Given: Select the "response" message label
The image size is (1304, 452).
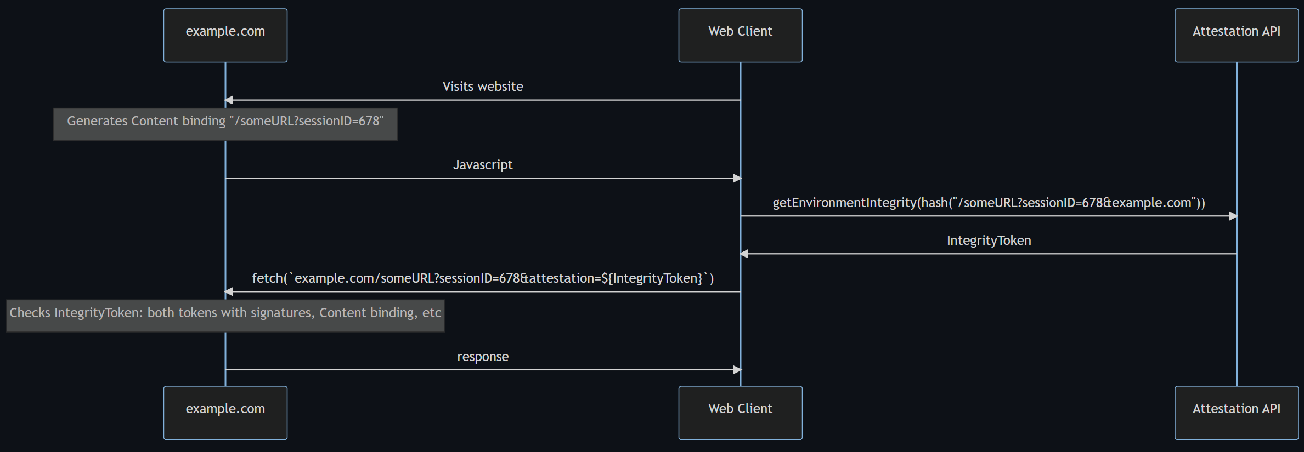Looking at the screenshot, I should [483, 357].
